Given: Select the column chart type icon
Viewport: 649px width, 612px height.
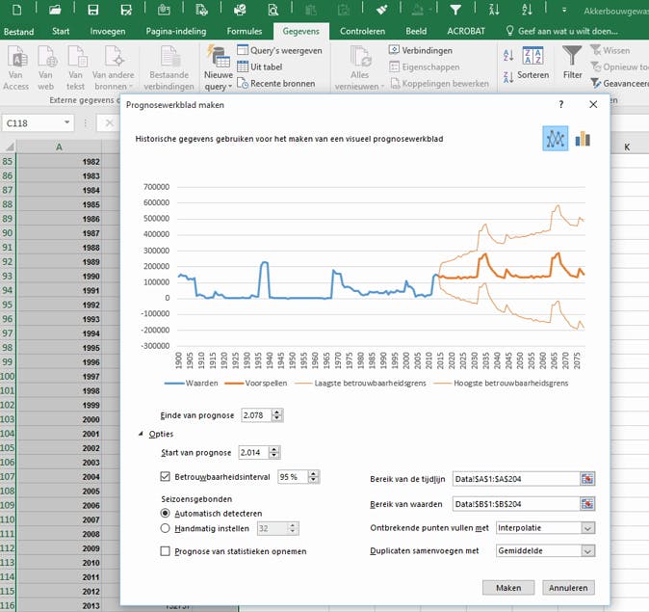Looking at the screenshot, I should 583,139.
